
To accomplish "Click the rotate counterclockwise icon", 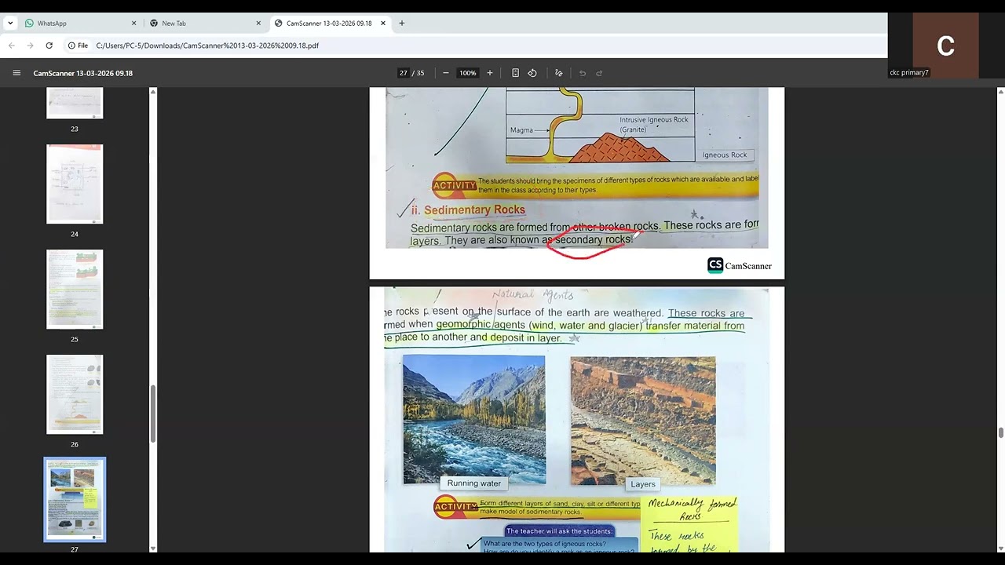I will pos(532,73).
